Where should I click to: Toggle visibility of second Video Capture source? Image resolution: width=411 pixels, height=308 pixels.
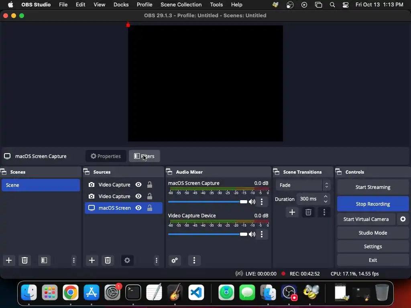coord(138,196)
